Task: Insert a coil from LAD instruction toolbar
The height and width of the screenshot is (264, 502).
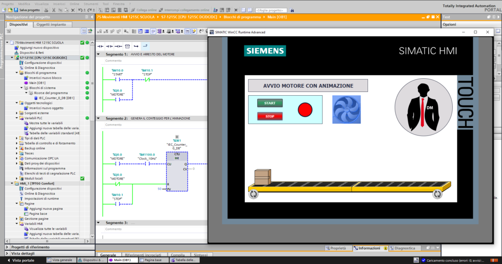Action: 118,46
